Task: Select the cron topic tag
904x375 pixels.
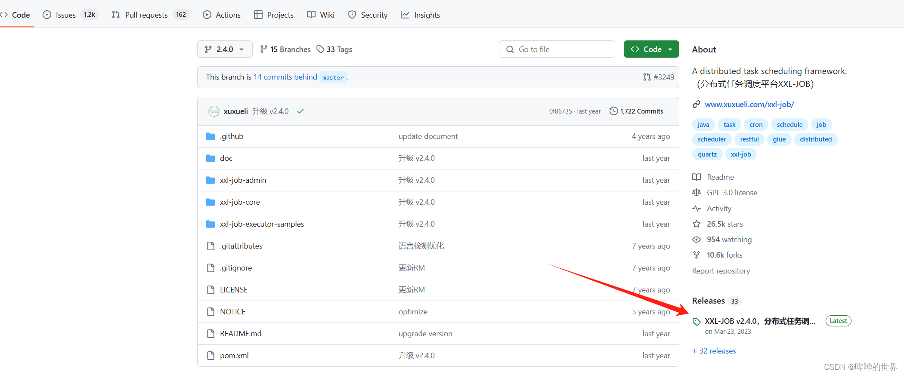Action: 756,125
